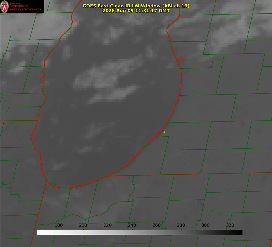The width and height of the screenshot is (272, 247).
Task: Click the yellow location dot marker
Action: [x=165, y=132]
